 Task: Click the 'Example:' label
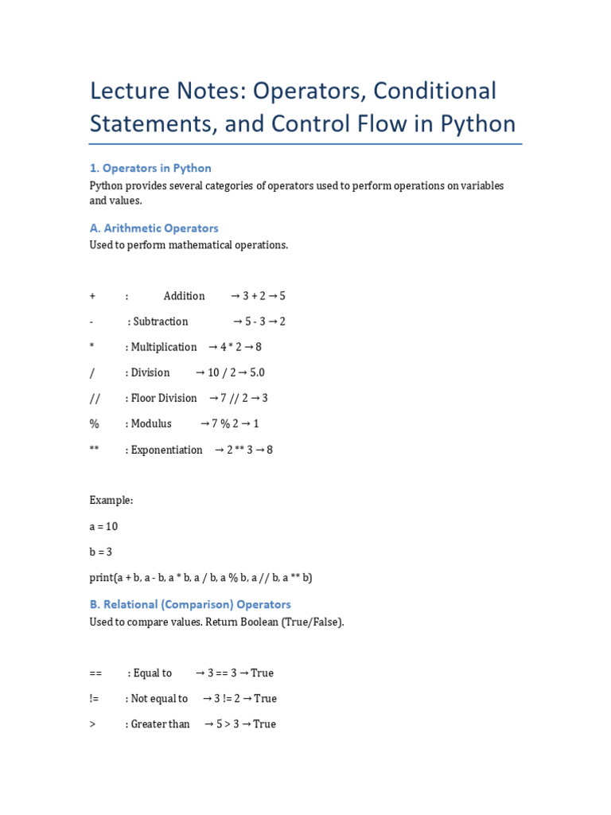tap(111, 501)
